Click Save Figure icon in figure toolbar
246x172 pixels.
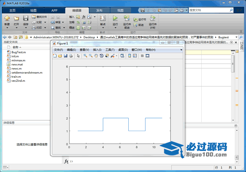click(65, 56)
